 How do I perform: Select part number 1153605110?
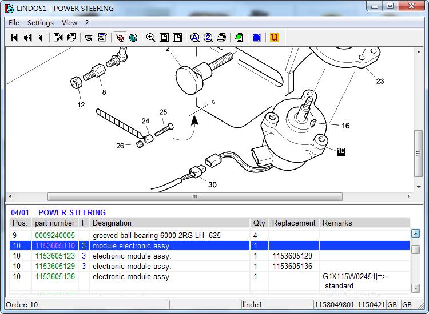pos(55,245)
